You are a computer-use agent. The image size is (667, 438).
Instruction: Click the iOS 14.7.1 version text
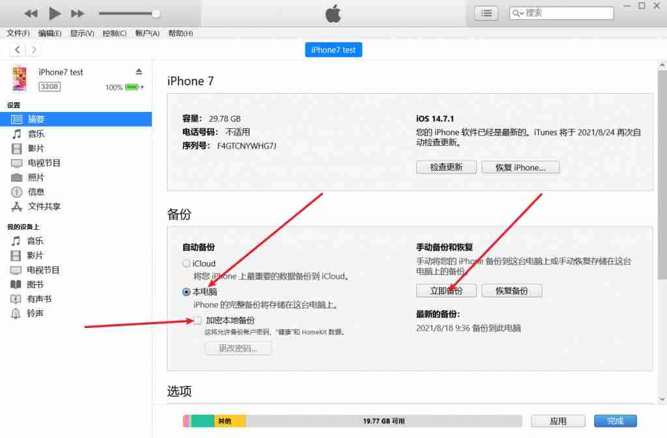(x=434, y=118)
